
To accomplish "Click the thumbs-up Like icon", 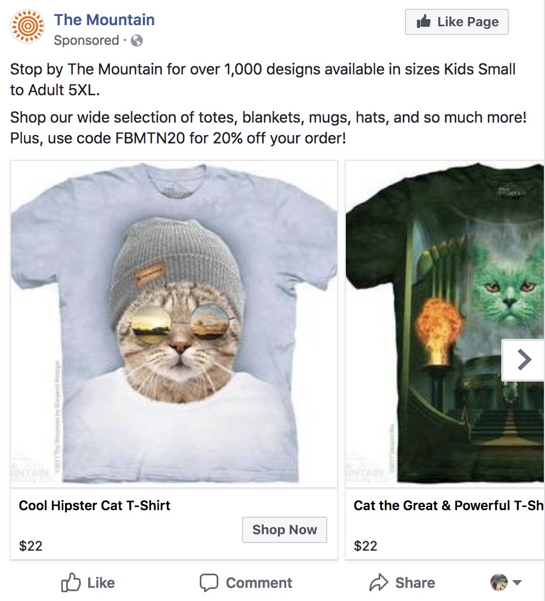I will 71,583.
